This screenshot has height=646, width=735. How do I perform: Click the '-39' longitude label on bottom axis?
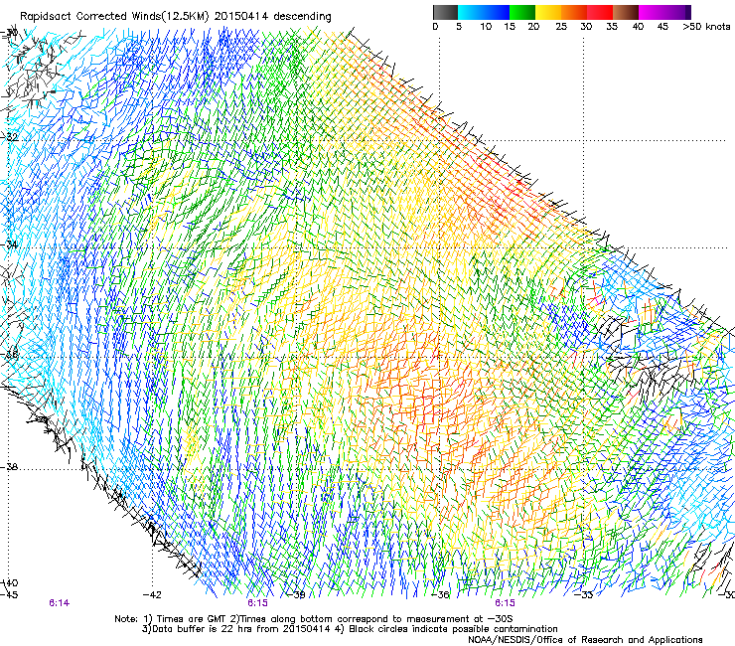pyautogui.click(x=296, y=595)
